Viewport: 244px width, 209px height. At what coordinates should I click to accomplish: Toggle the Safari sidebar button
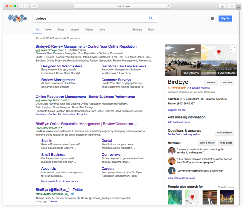[34, 6]
